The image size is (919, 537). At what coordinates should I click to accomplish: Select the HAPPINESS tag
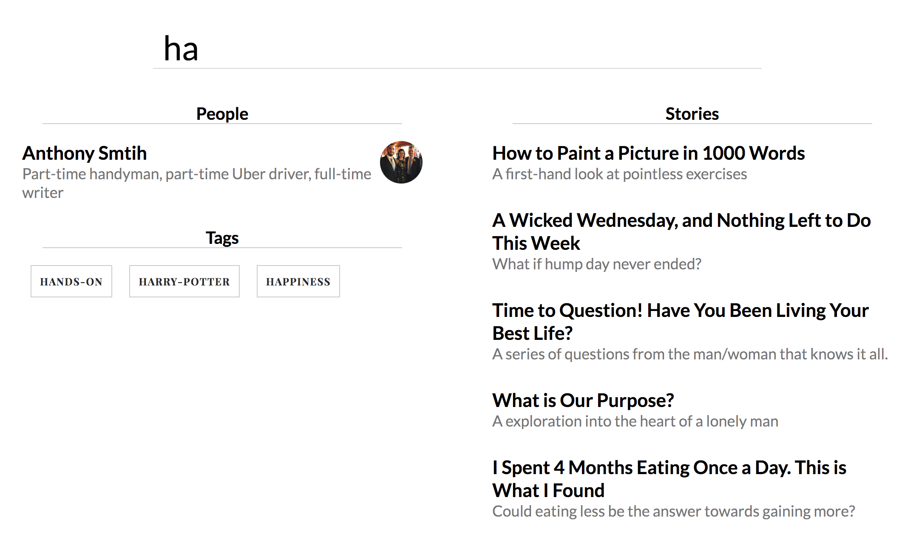coord(298,282)
